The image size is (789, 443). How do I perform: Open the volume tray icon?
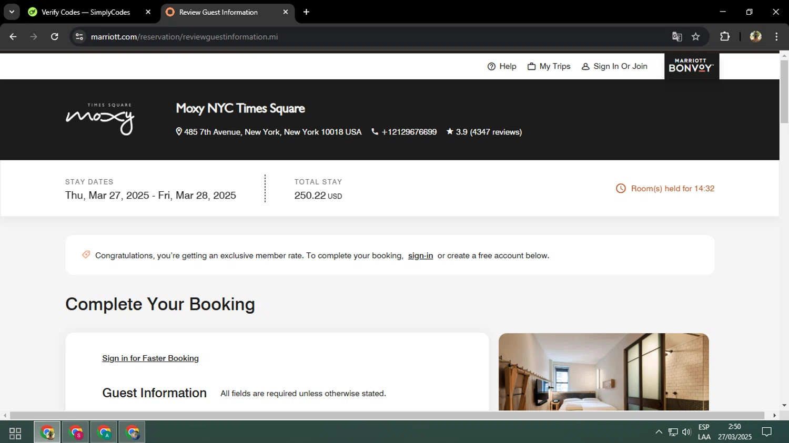(x=686, y=432)
